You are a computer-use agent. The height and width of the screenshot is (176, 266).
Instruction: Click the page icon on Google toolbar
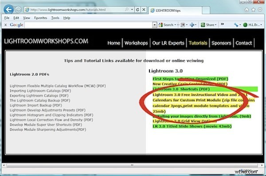[x=183, y=25]
